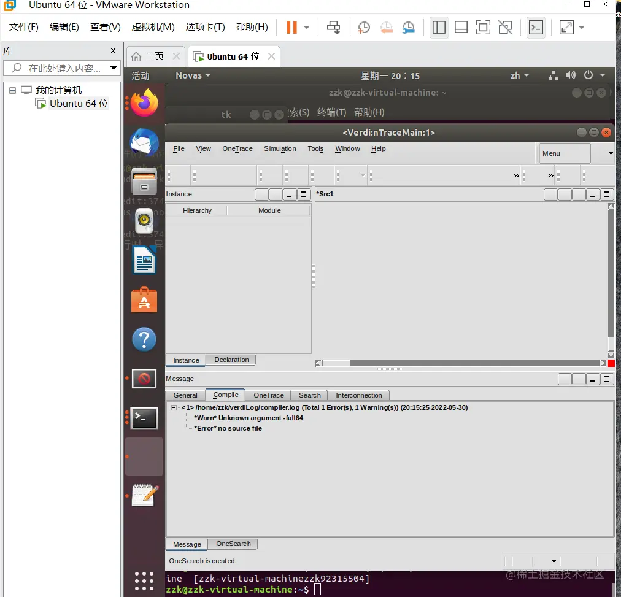Open the 选项卡(T) menu

[x=205, y=27]
